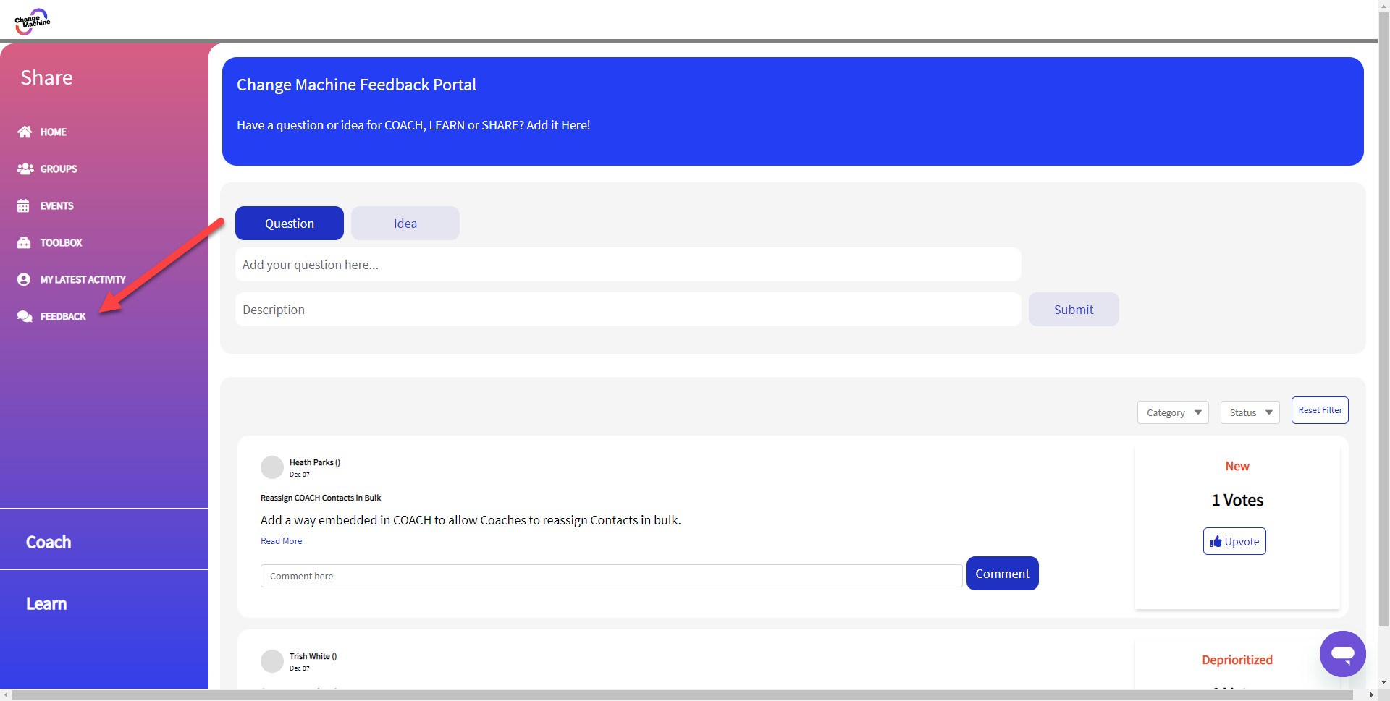Click Reset Filter button

pos(1320,410)
